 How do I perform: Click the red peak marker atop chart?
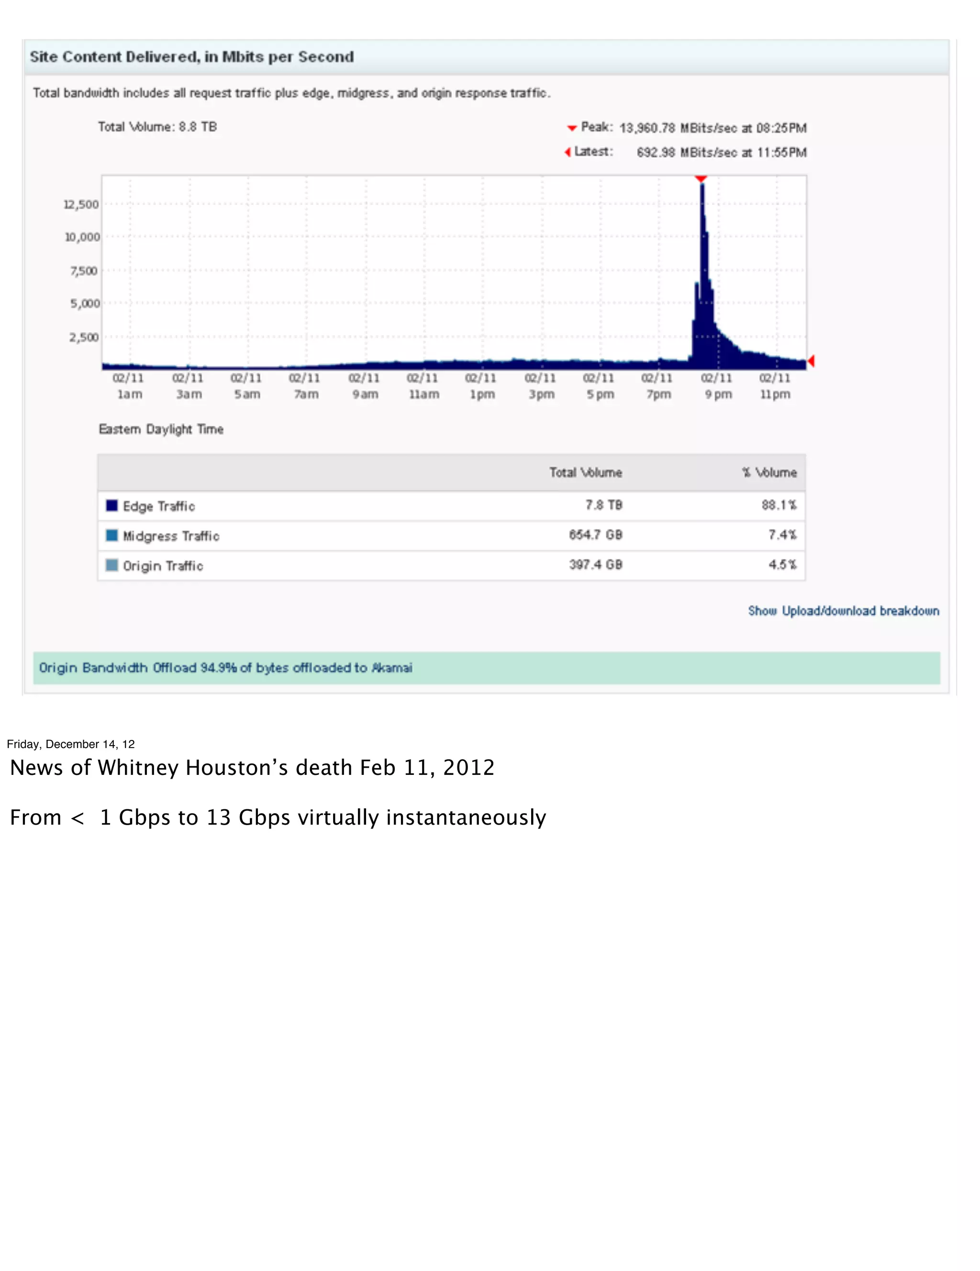(x=701, y=179)
